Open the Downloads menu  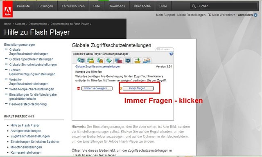[x=117, y=6]
